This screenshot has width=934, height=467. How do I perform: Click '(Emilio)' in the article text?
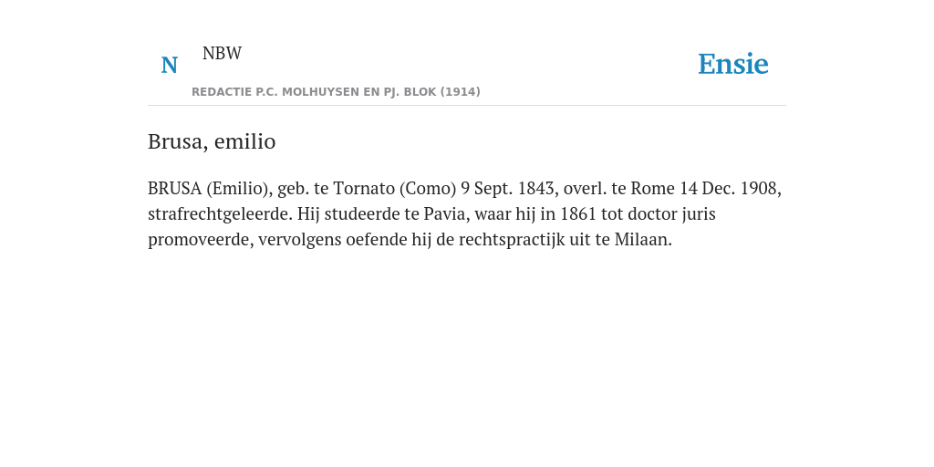(x=240, y=188)
